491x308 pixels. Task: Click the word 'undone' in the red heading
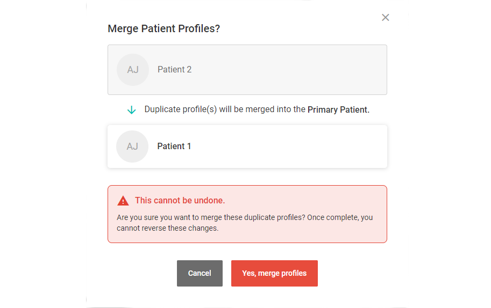pos(209,201)
